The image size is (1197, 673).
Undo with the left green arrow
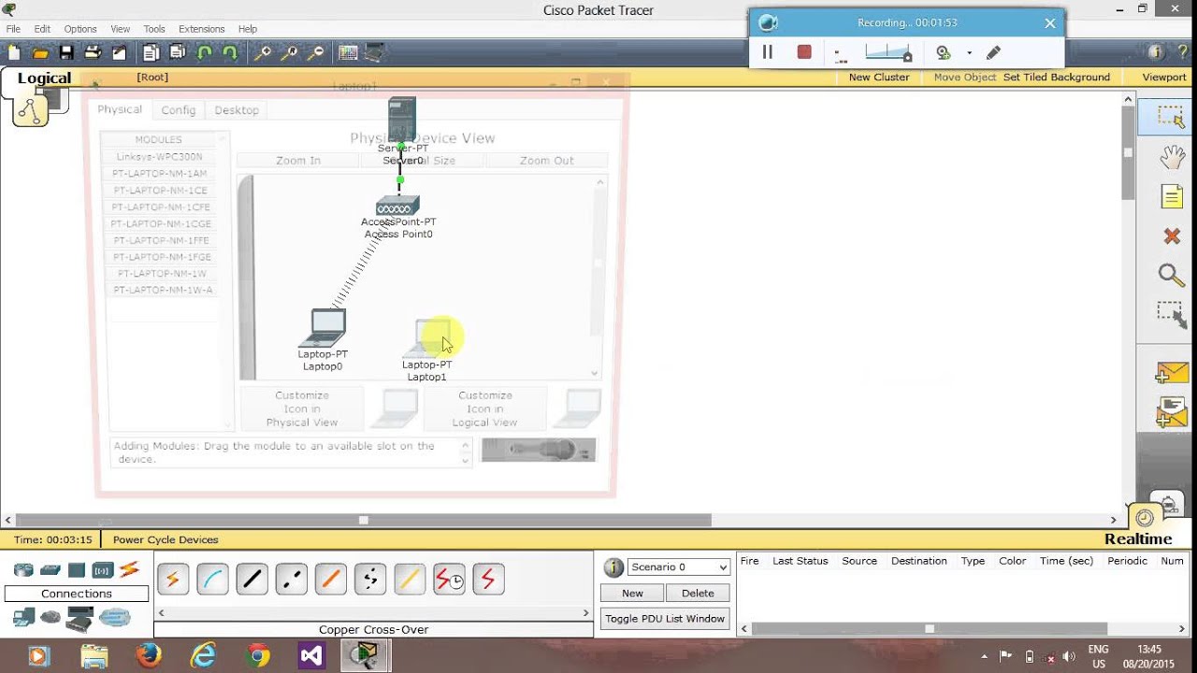[204, 52]
